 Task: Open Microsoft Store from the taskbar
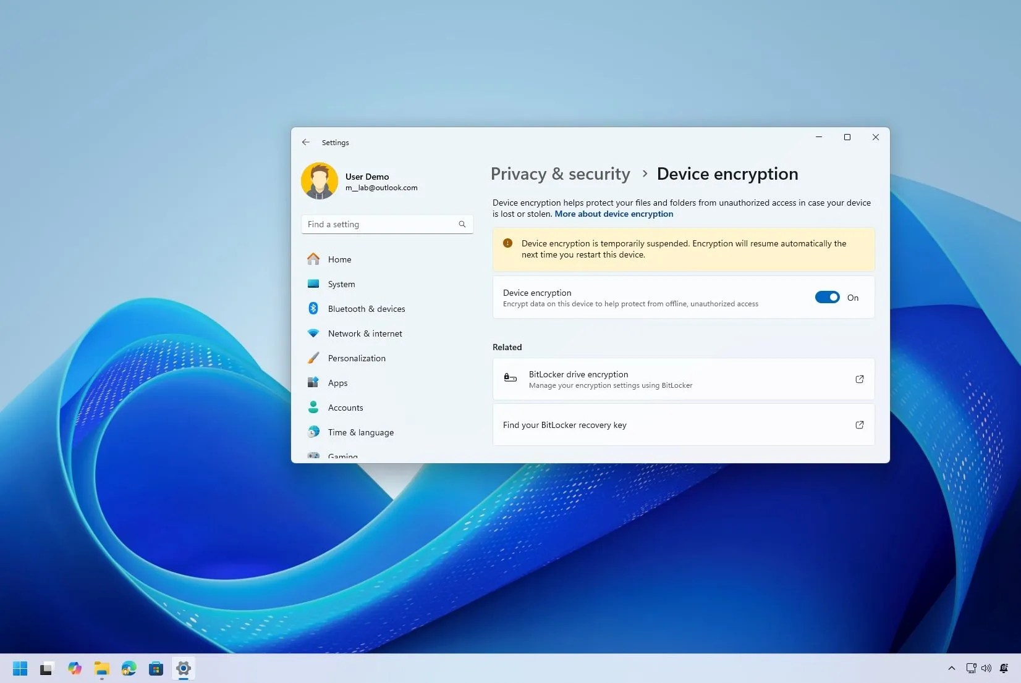pos(156,668)
